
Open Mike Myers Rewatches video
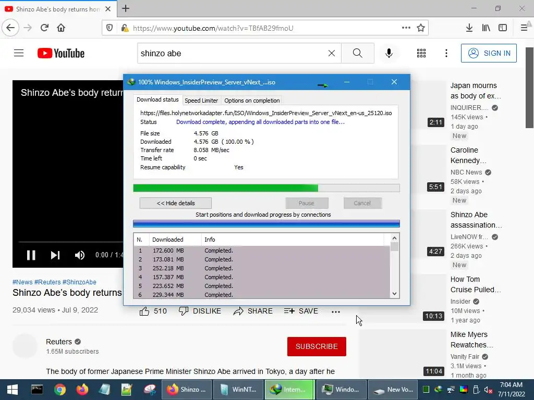pyautogui.click(x=471, y=340)
